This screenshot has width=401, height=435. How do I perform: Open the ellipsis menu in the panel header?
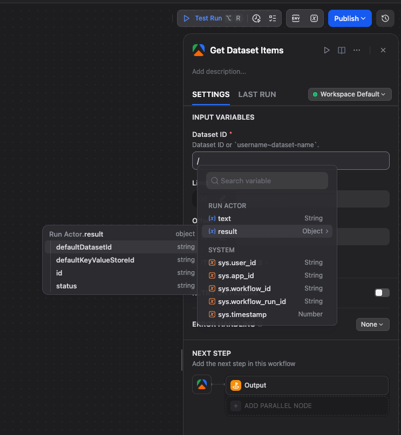356,50
